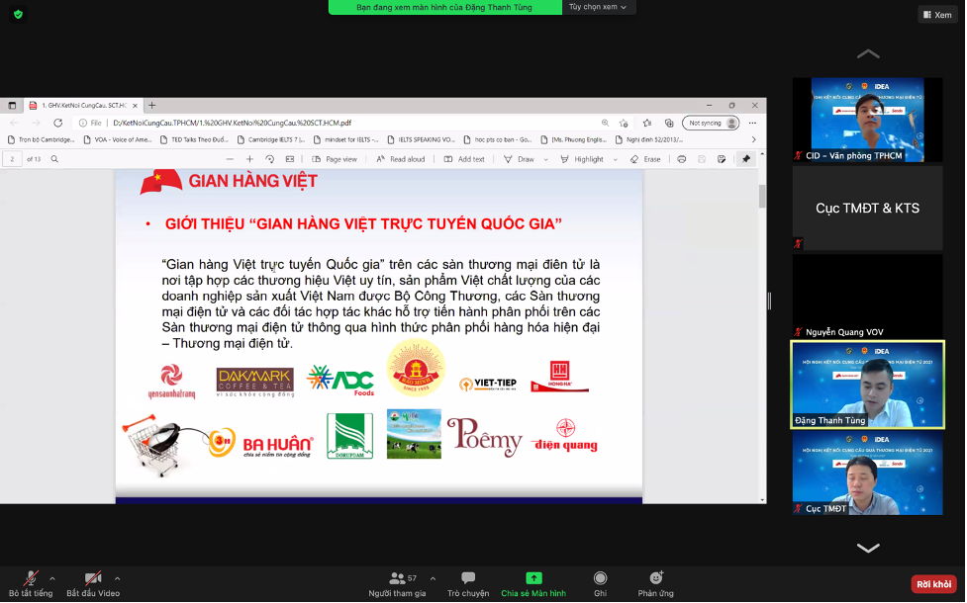The image size is (967, 603).
Task: Click the red Rời khỏi leave button
Action: [x=933, y=584]
